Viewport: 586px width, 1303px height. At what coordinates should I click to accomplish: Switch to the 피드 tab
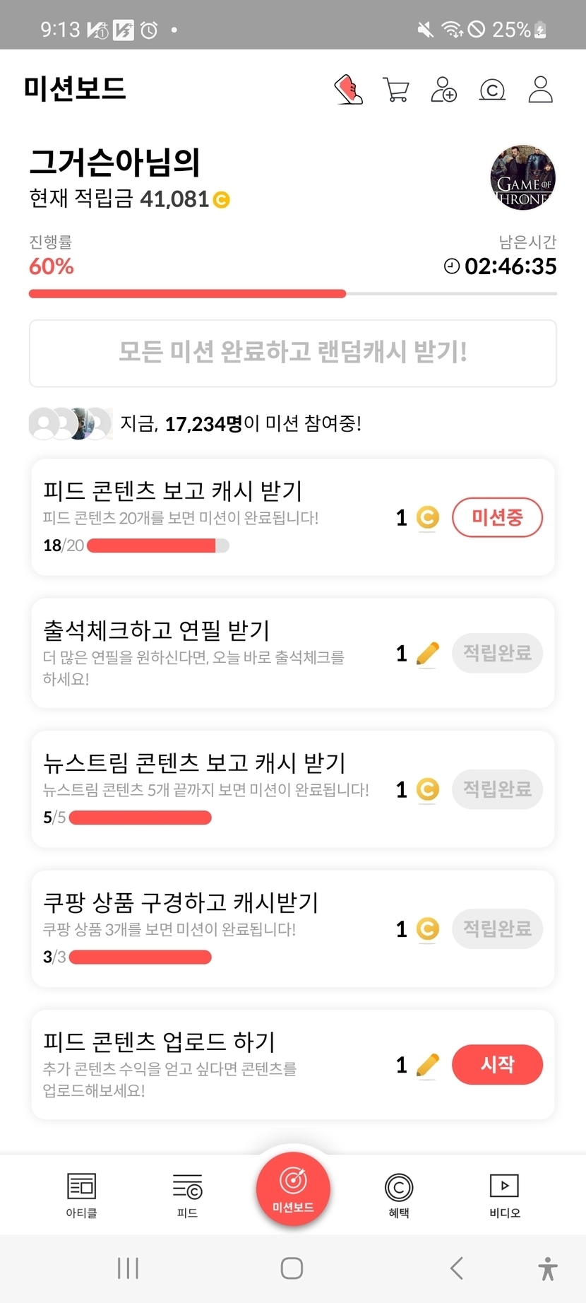pos(187,1195)
